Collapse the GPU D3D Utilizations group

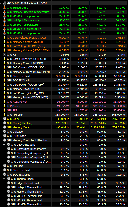(4, 145)
